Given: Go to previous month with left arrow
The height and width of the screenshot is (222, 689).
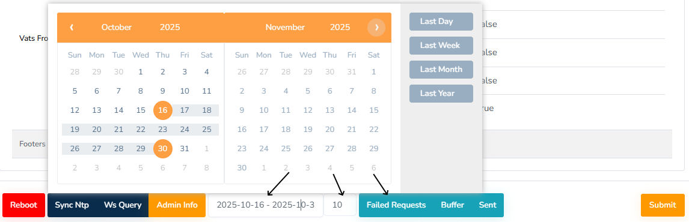Looking at the screenshot, I should coord(72,27).
